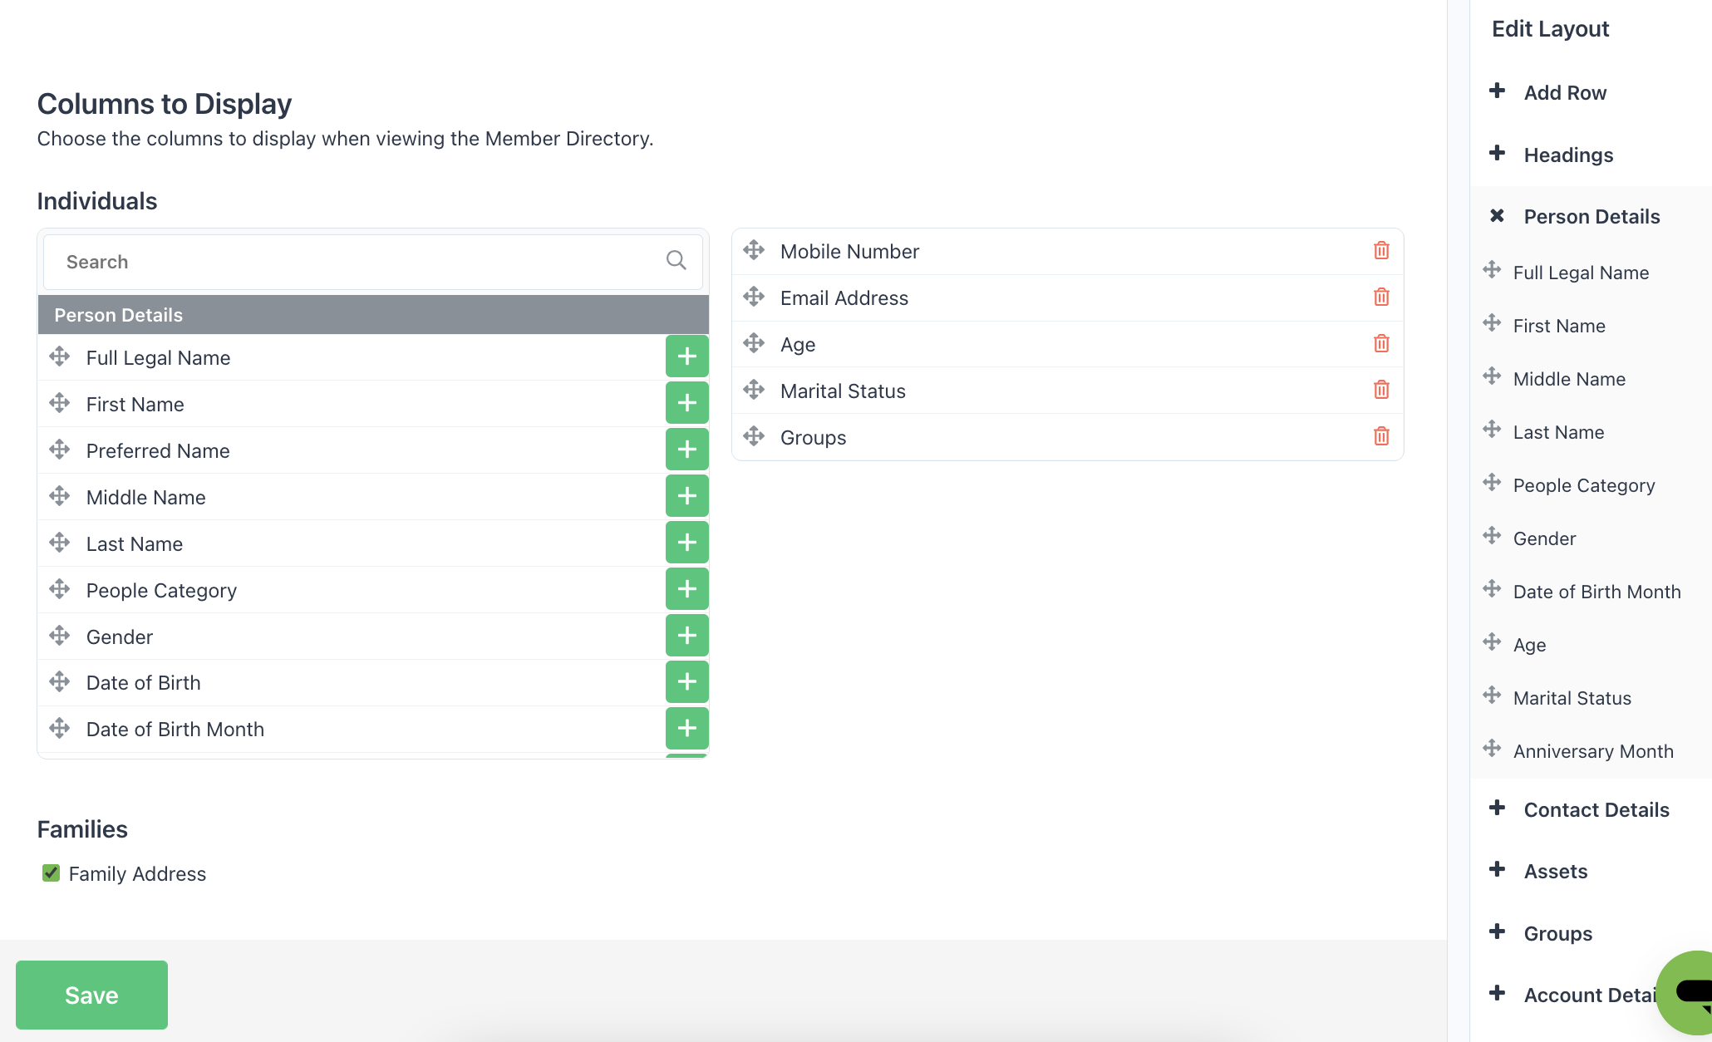
Task: Uncheck the Family Address checkbox
Action: (51, 873)
